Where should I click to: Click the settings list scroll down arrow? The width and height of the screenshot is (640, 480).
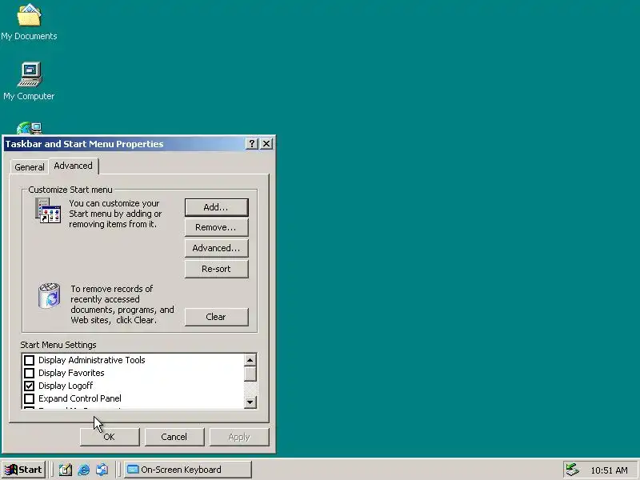[x=250, y=402]
